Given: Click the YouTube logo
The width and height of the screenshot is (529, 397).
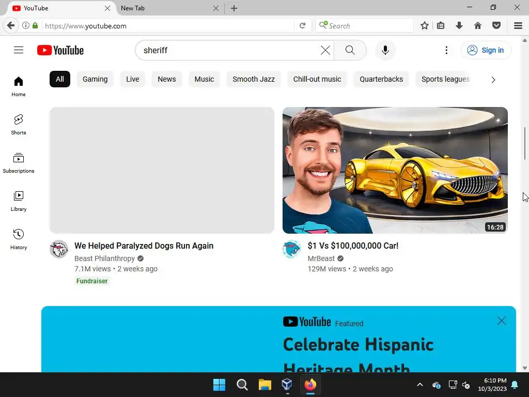Looking at the screenshot, I should pyautogui.click(x=60, y=50).
